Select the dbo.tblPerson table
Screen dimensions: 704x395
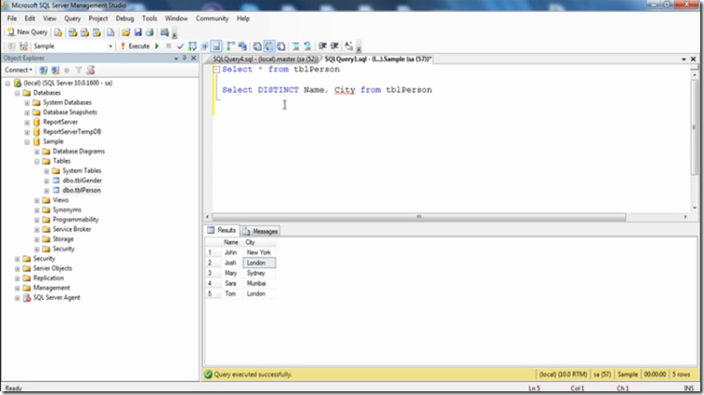pos(81,190)
